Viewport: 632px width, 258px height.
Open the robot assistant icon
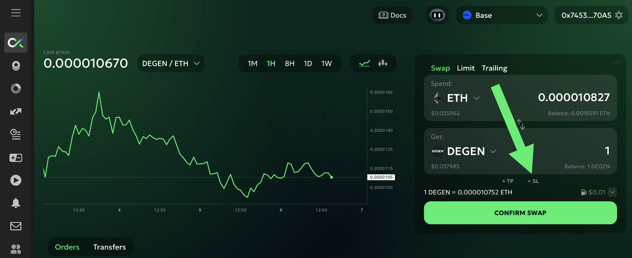(437, 15)
